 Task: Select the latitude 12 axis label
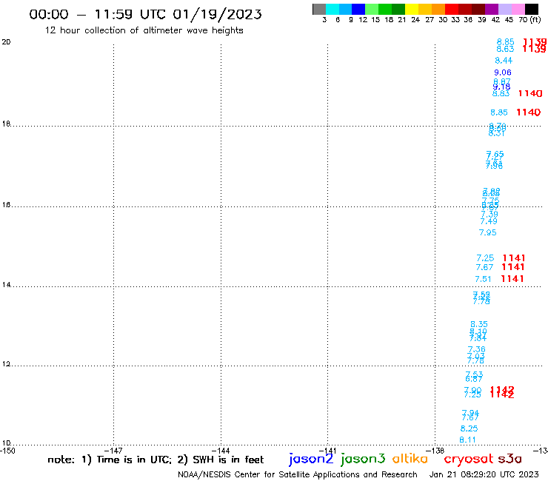pos(6,364)
